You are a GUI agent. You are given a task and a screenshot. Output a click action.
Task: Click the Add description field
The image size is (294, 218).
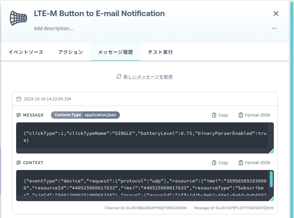pyautogui.click(x=54, y=28)
